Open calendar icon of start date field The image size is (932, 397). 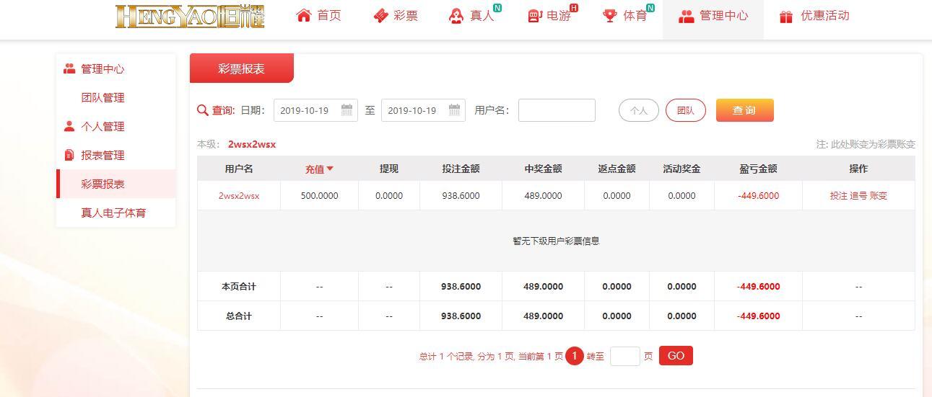347,110
